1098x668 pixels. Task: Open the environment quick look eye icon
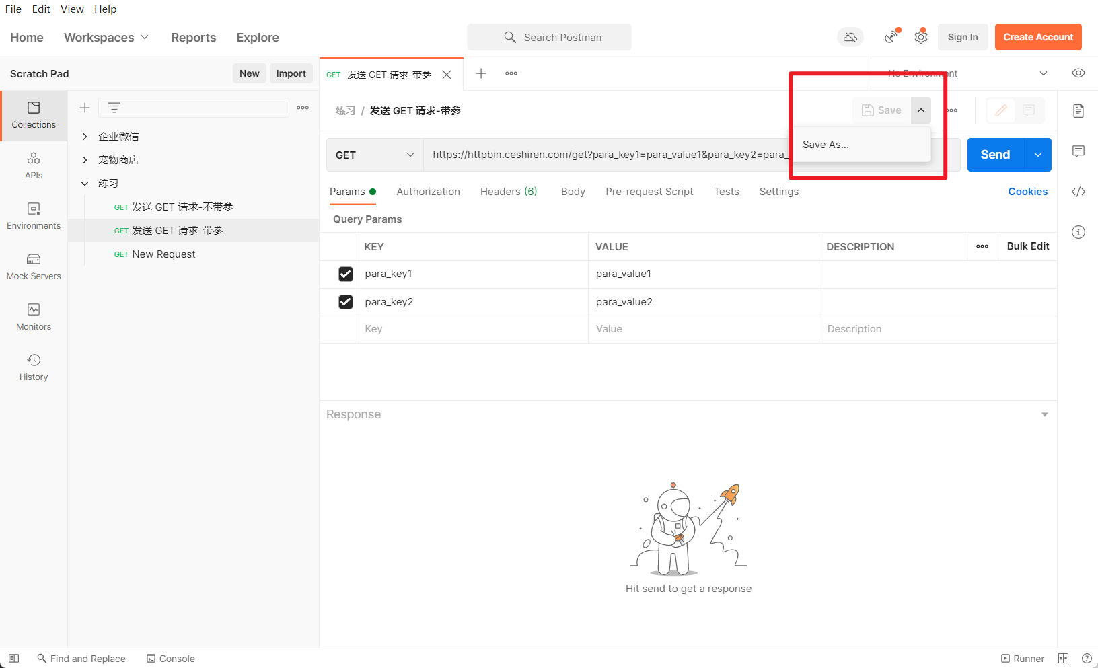pos(1078,73)
